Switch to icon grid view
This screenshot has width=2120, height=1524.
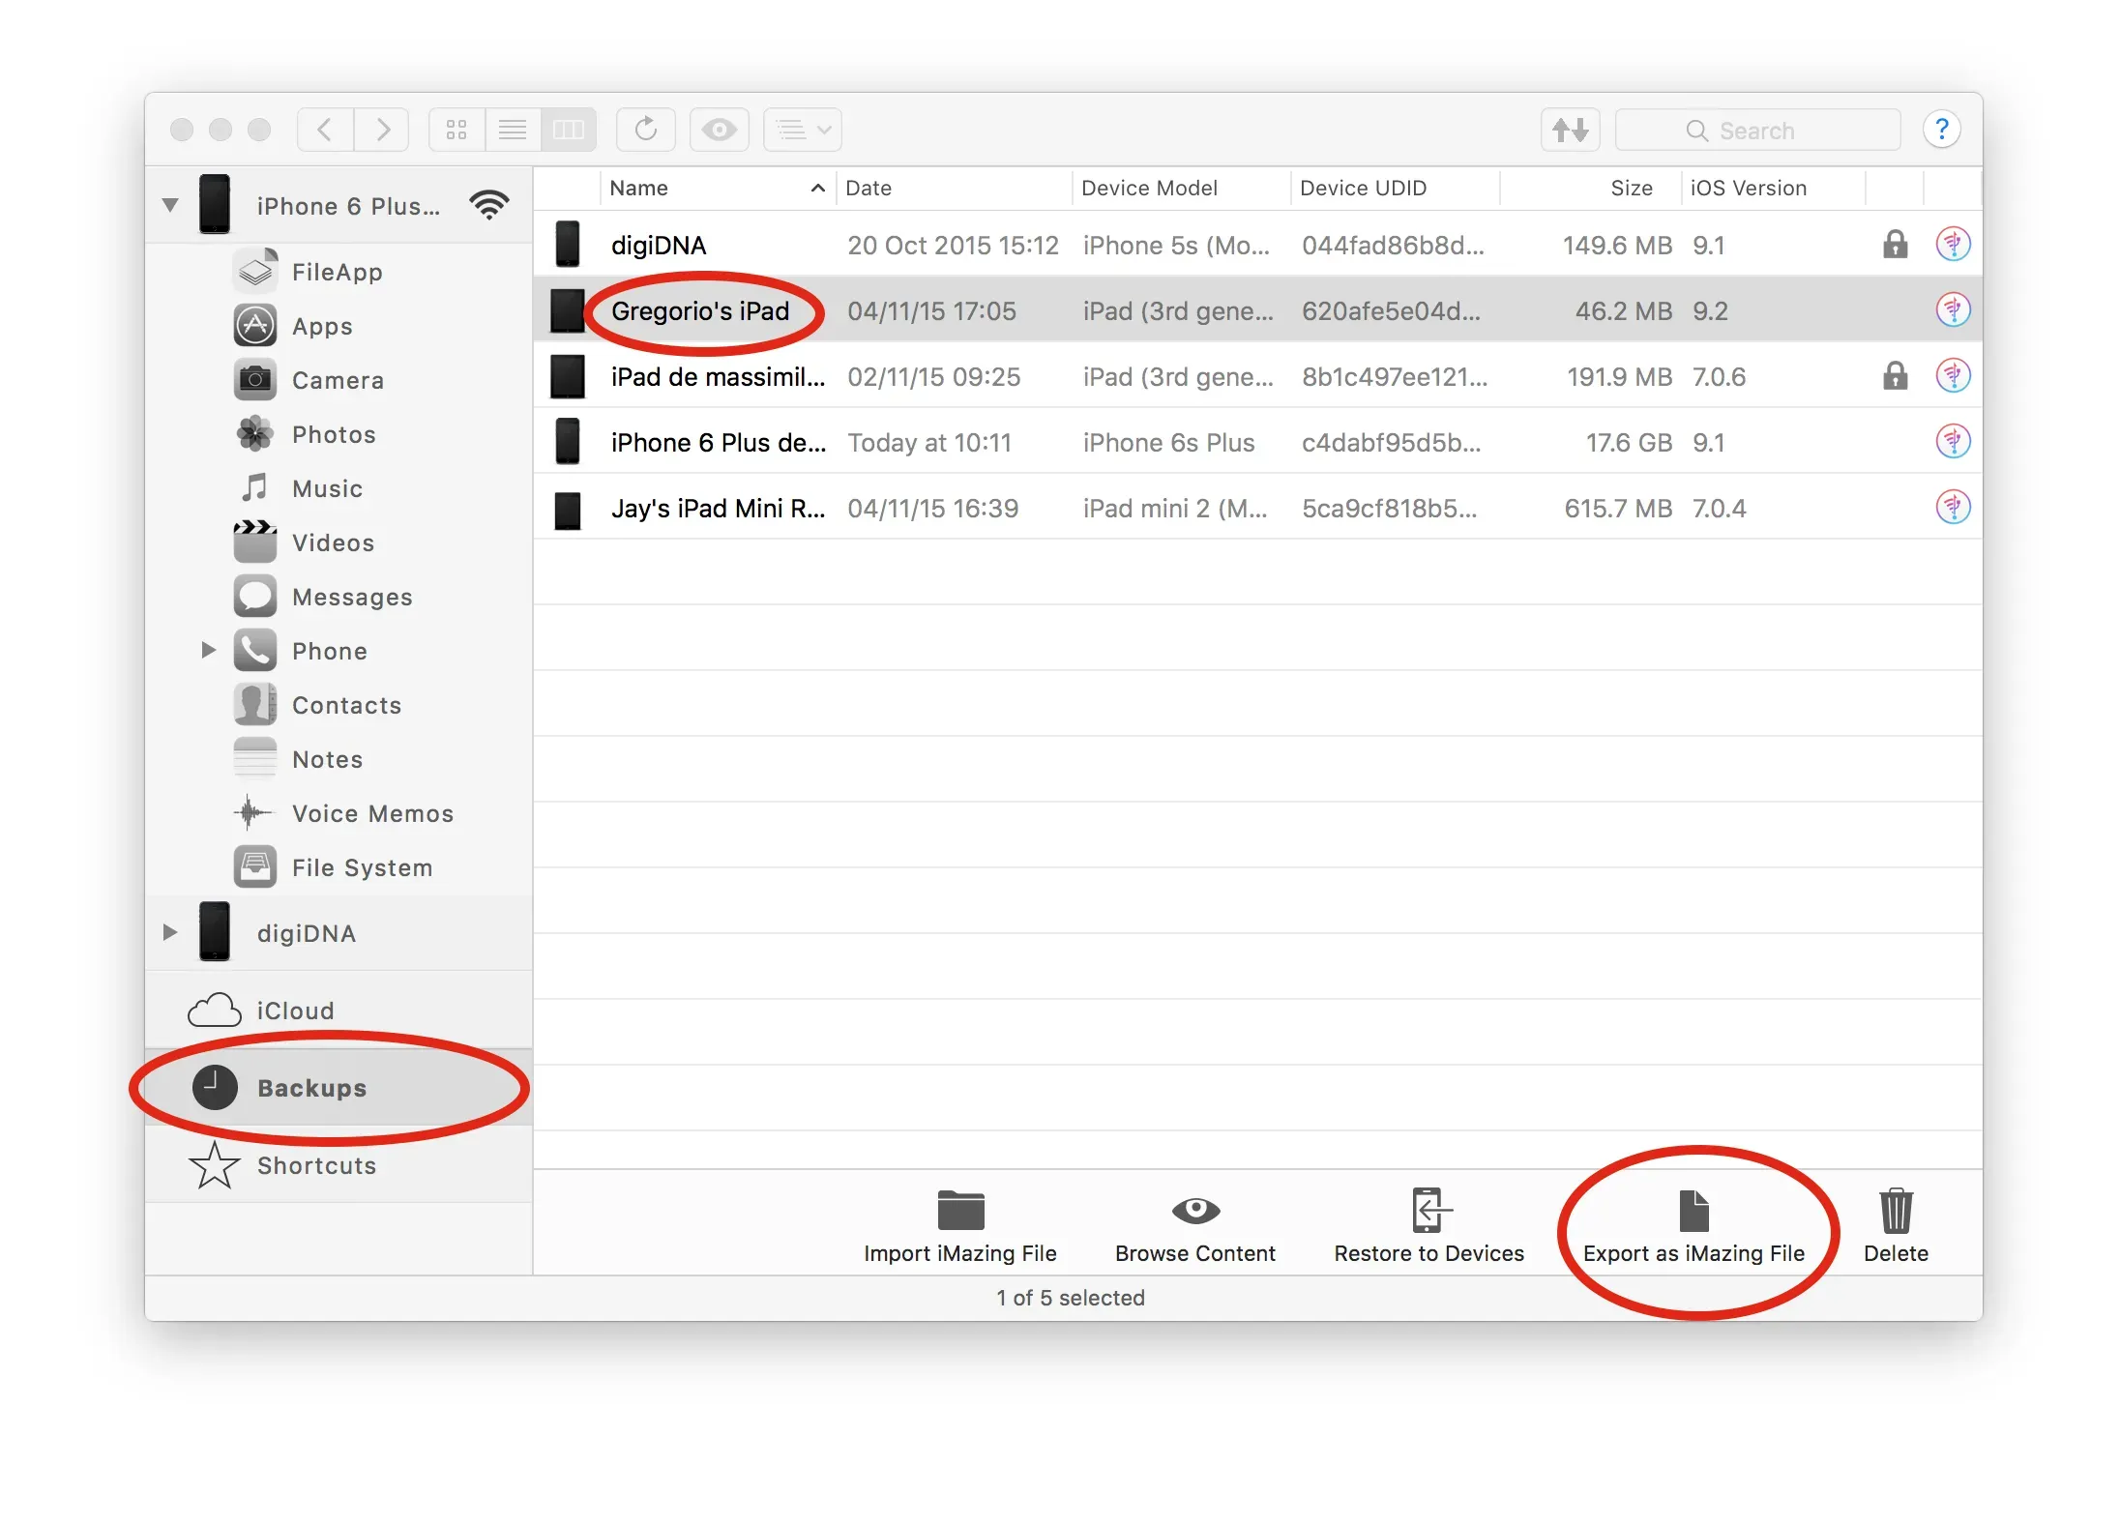pyautogui.click(x=456, y=130)
